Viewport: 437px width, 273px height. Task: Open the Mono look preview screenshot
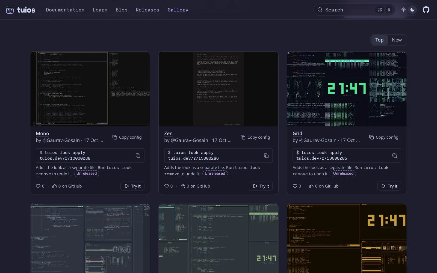90,89
